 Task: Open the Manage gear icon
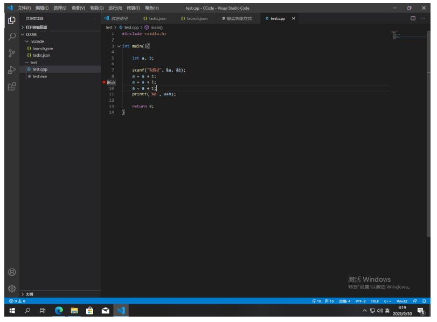(x=12, y=288)
